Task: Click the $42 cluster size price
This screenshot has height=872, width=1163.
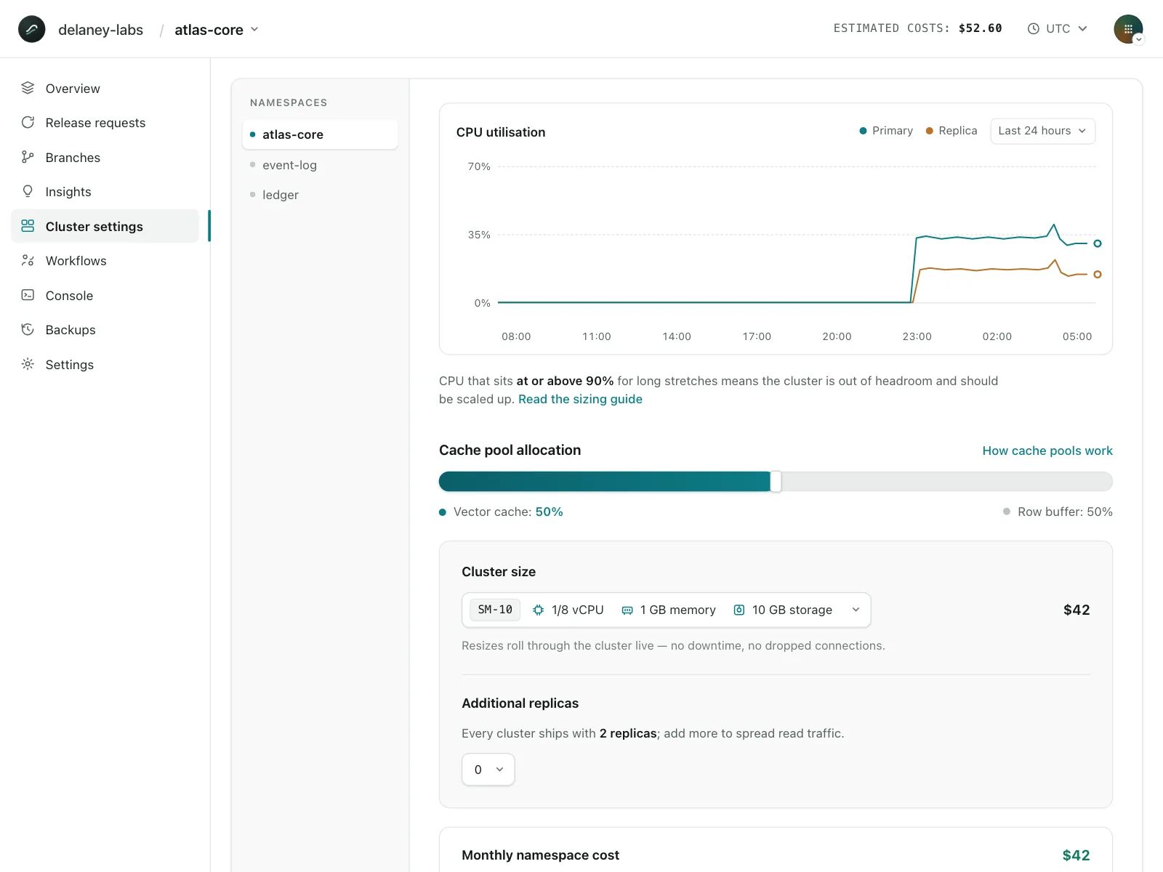Action: (x=1077, y=610)
